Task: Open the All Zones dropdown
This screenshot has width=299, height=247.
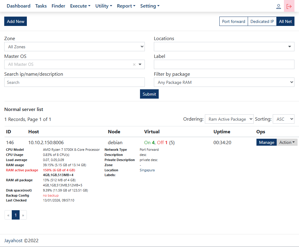Action: [x=74, y=46]
